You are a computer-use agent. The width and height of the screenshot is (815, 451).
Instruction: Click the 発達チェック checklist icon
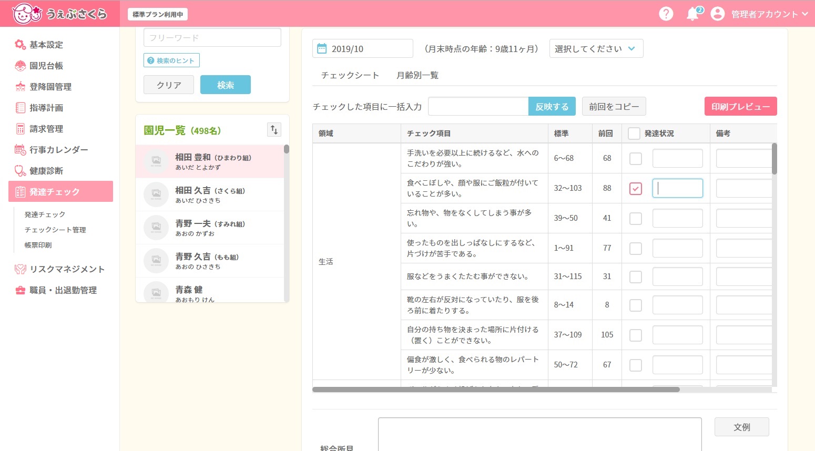[21, 192]
